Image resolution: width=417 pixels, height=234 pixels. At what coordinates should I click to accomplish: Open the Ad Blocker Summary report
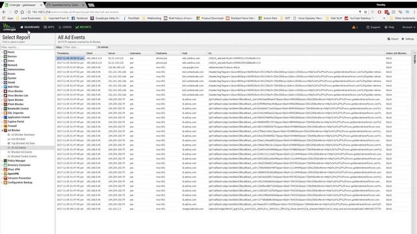23,135
